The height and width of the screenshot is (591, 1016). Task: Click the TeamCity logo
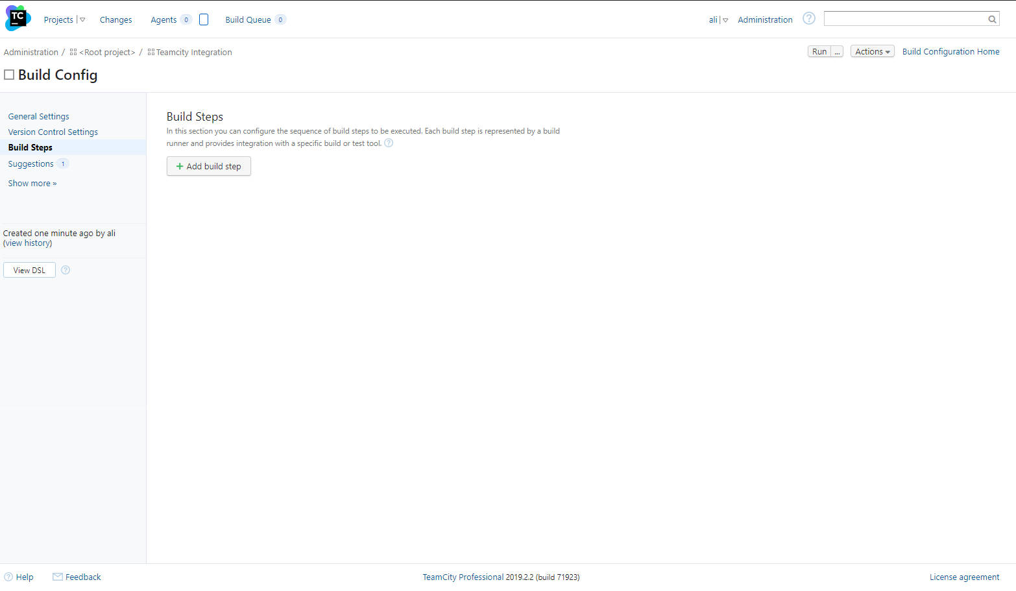(x=17, y=18)
